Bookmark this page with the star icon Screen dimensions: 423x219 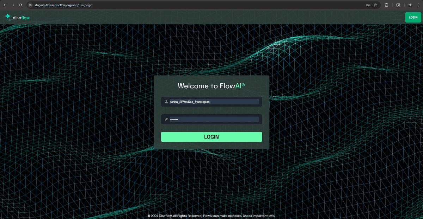coord(375,5)
